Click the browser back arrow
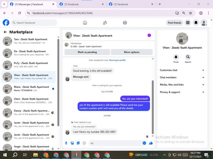This screenshot has width=213, height=159. click(5, 13)
